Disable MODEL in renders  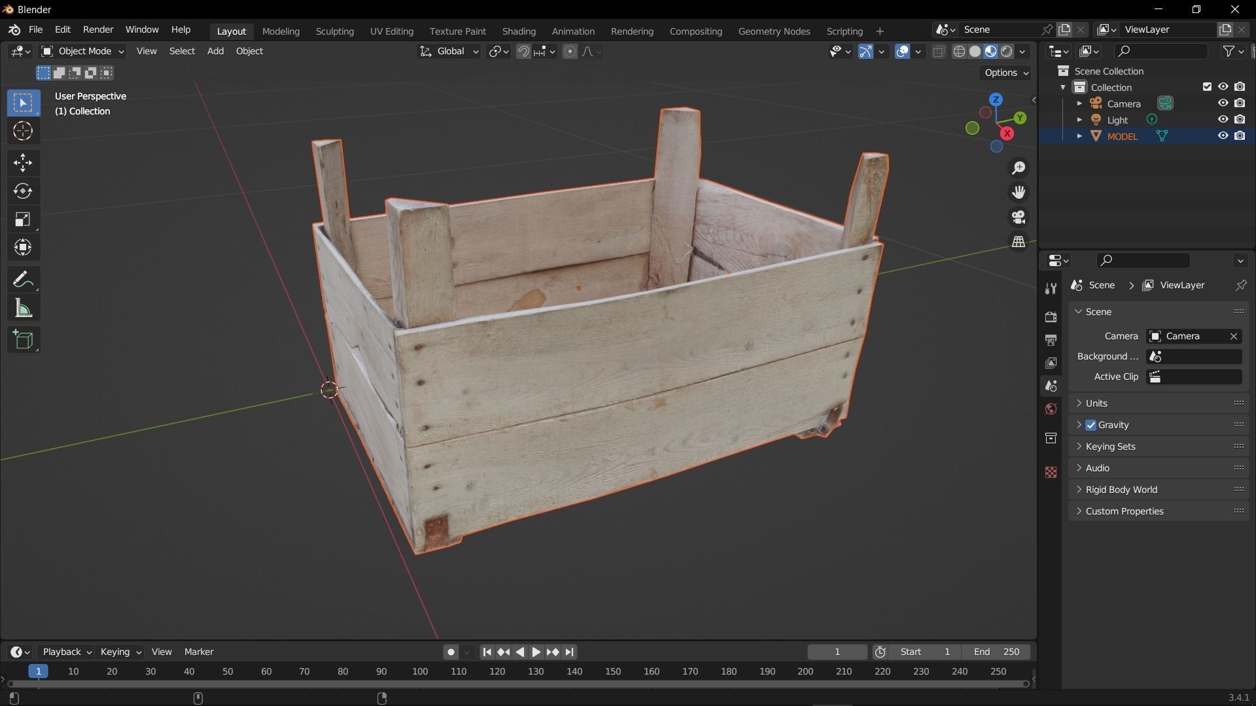click(x=1240, y=136)
